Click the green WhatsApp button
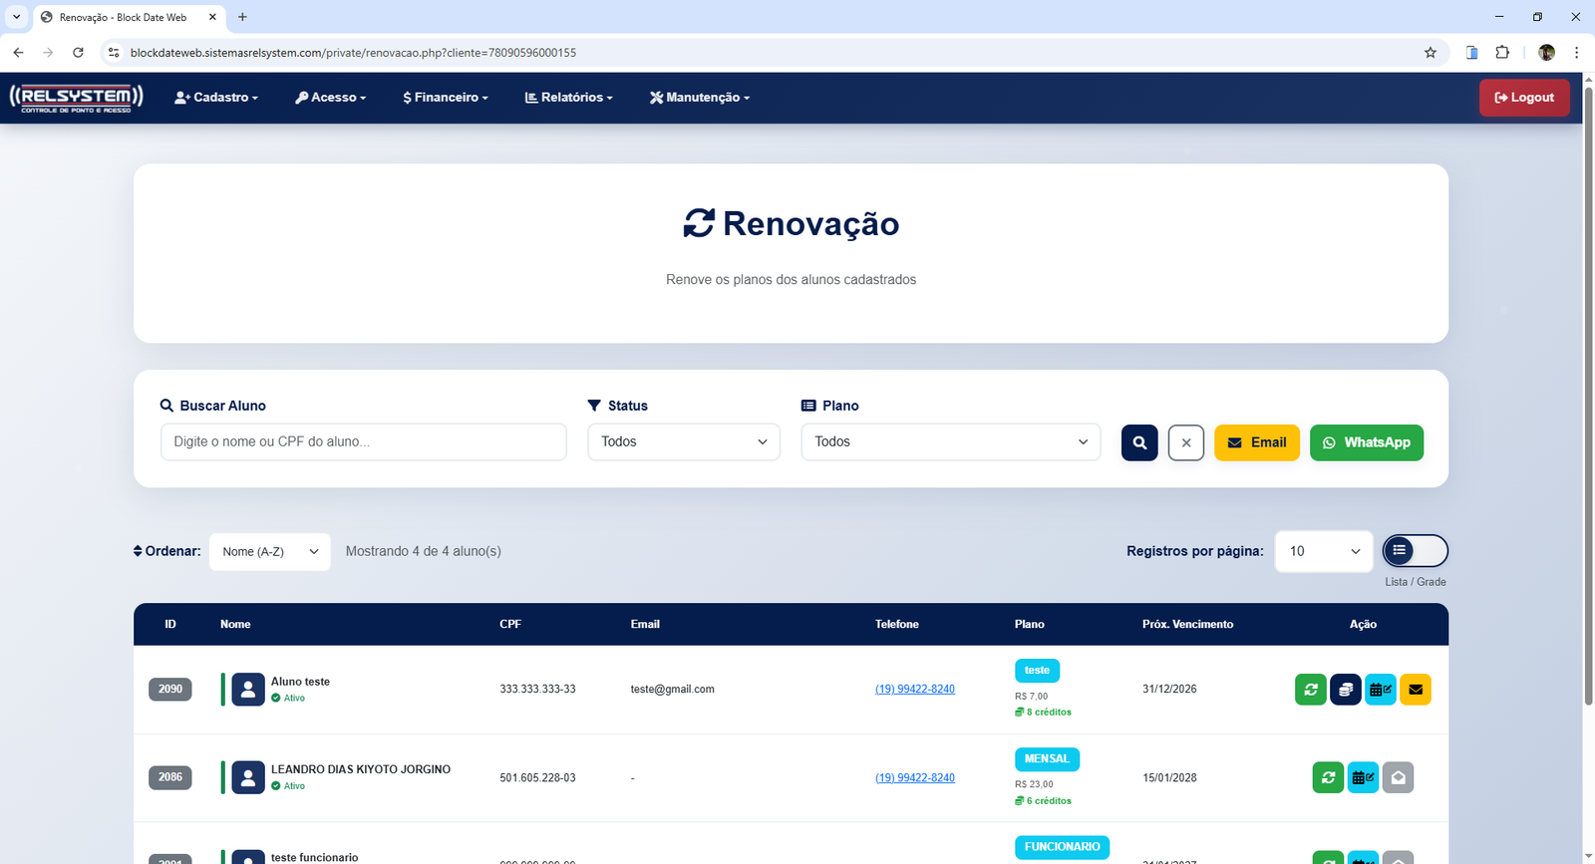This screenshot has width=1595, height=864. [x=1366, y=442]
